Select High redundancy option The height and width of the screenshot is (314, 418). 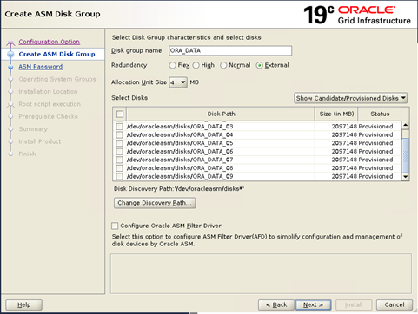pos(196,65)
